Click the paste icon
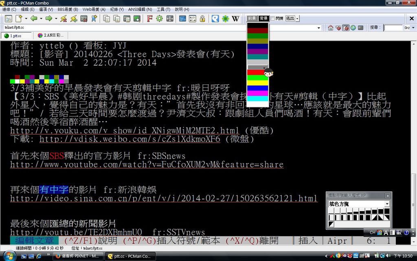Screen dimensions: 417x261 [x=127, y=19]
